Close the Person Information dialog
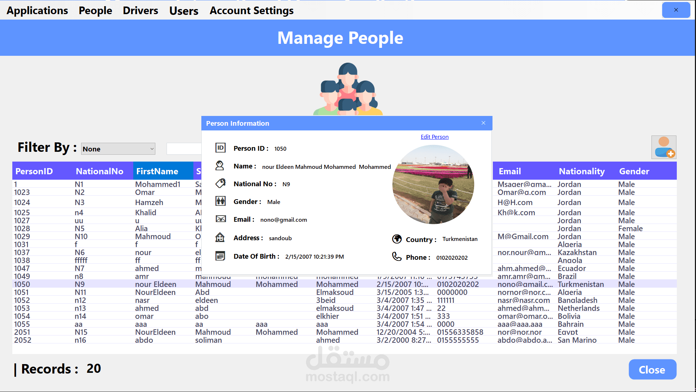 (x=483, y=123)
